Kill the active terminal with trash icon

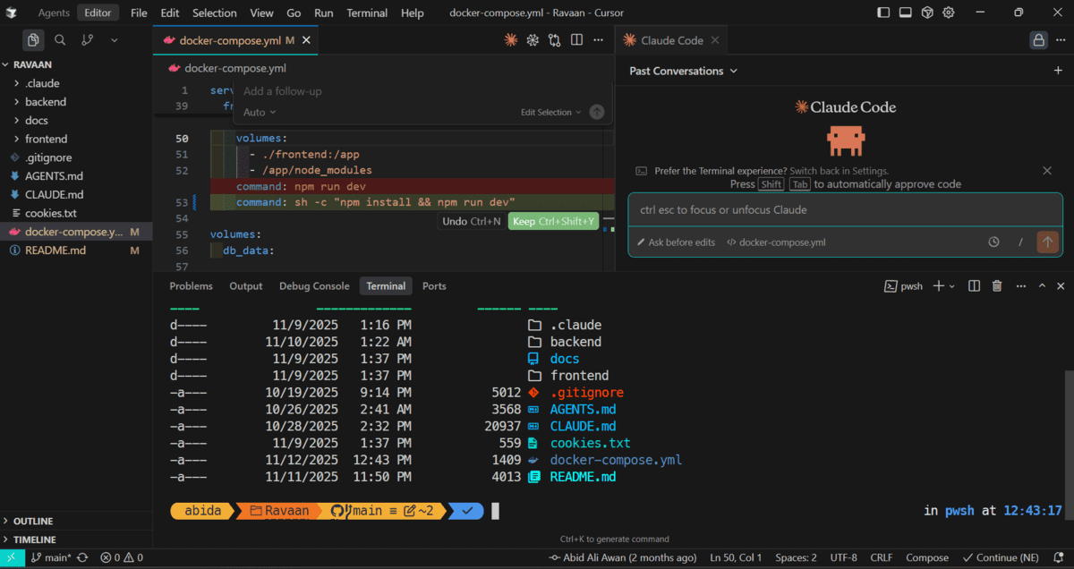click(x=996, y=285)
